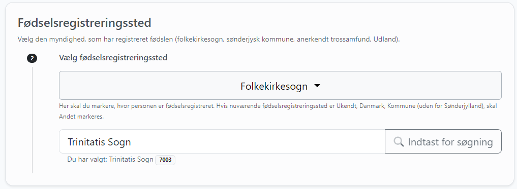
Task: Click the magnifying glass search icon
Action: coord(399,142)
